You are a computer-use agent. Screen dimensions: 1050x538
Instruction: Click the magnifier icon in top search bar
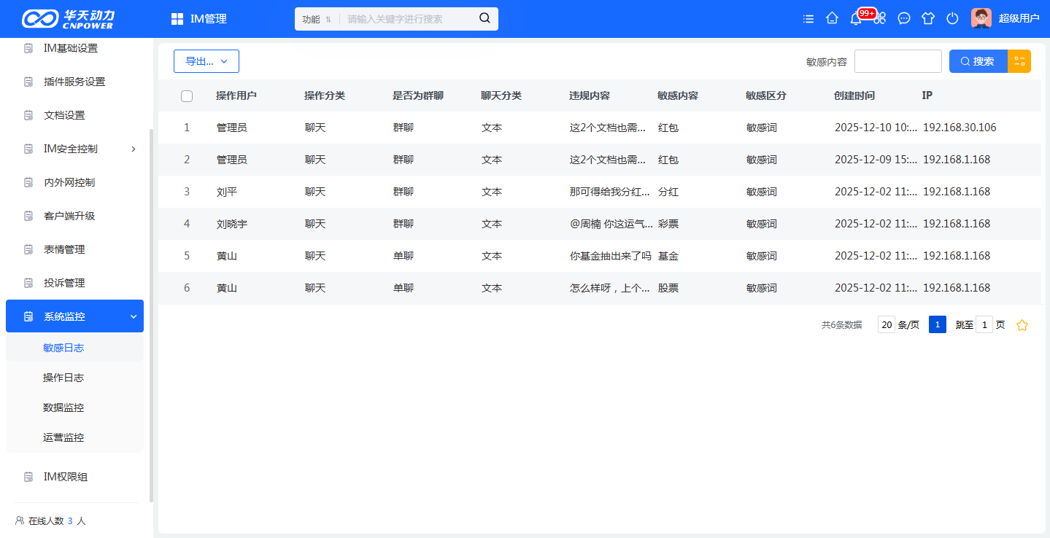(x=485, y=19)
